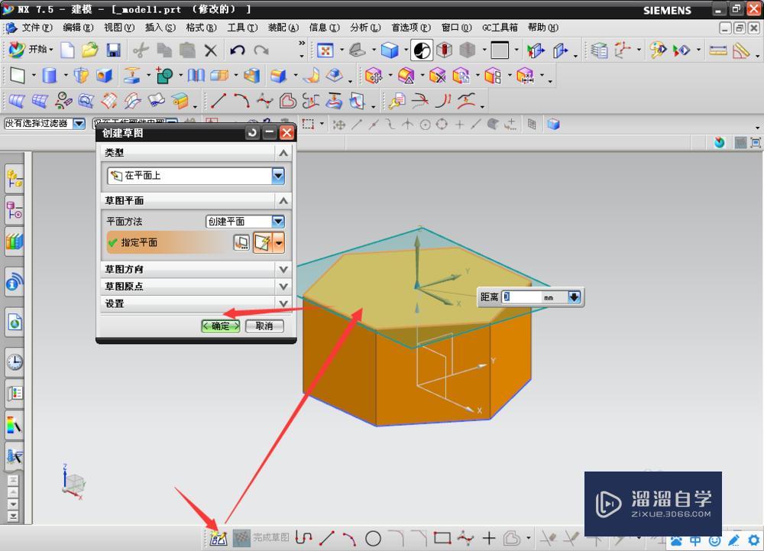Click the 完成草图 finish sketch button

(261, 538)
